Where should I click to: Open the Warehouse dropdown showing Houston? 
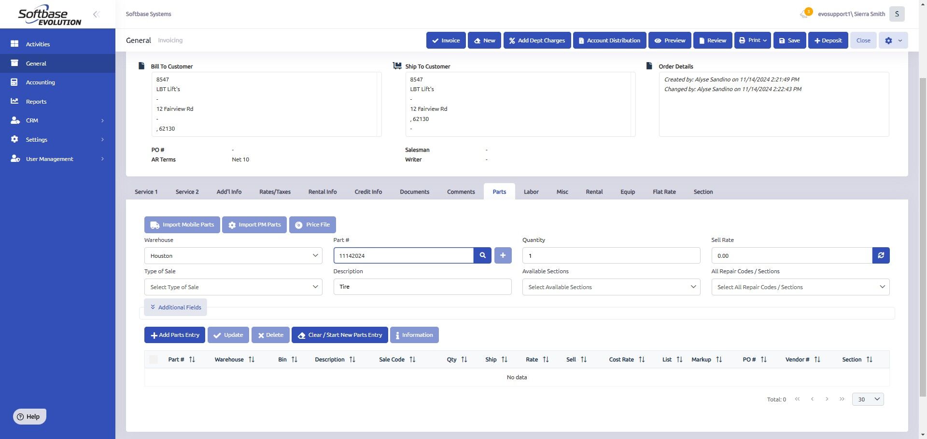click(233, 255)
